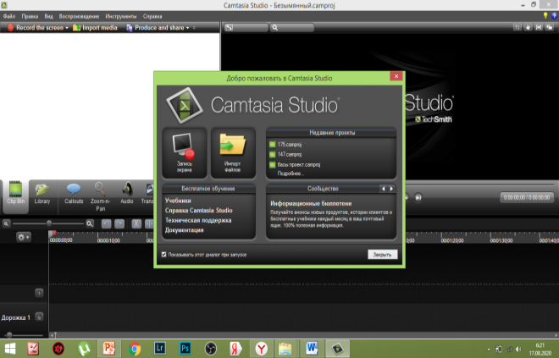
Task: Expand Record the screen dropdown arrow
Action: point(67,28)
